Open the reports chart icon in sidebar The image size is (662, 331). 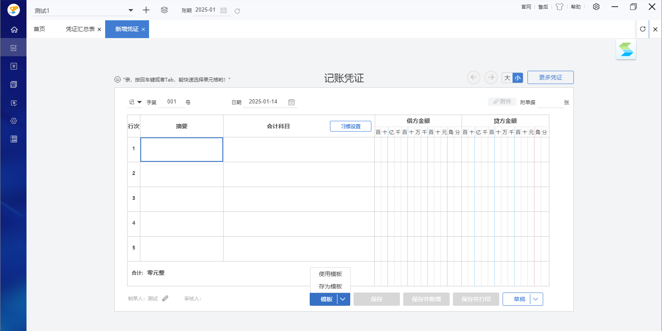coord(14,84)
